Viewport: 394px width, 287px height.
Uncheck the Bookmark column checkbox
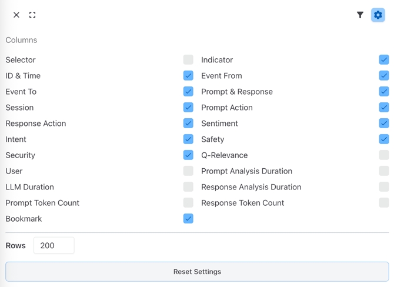(188, 218)
